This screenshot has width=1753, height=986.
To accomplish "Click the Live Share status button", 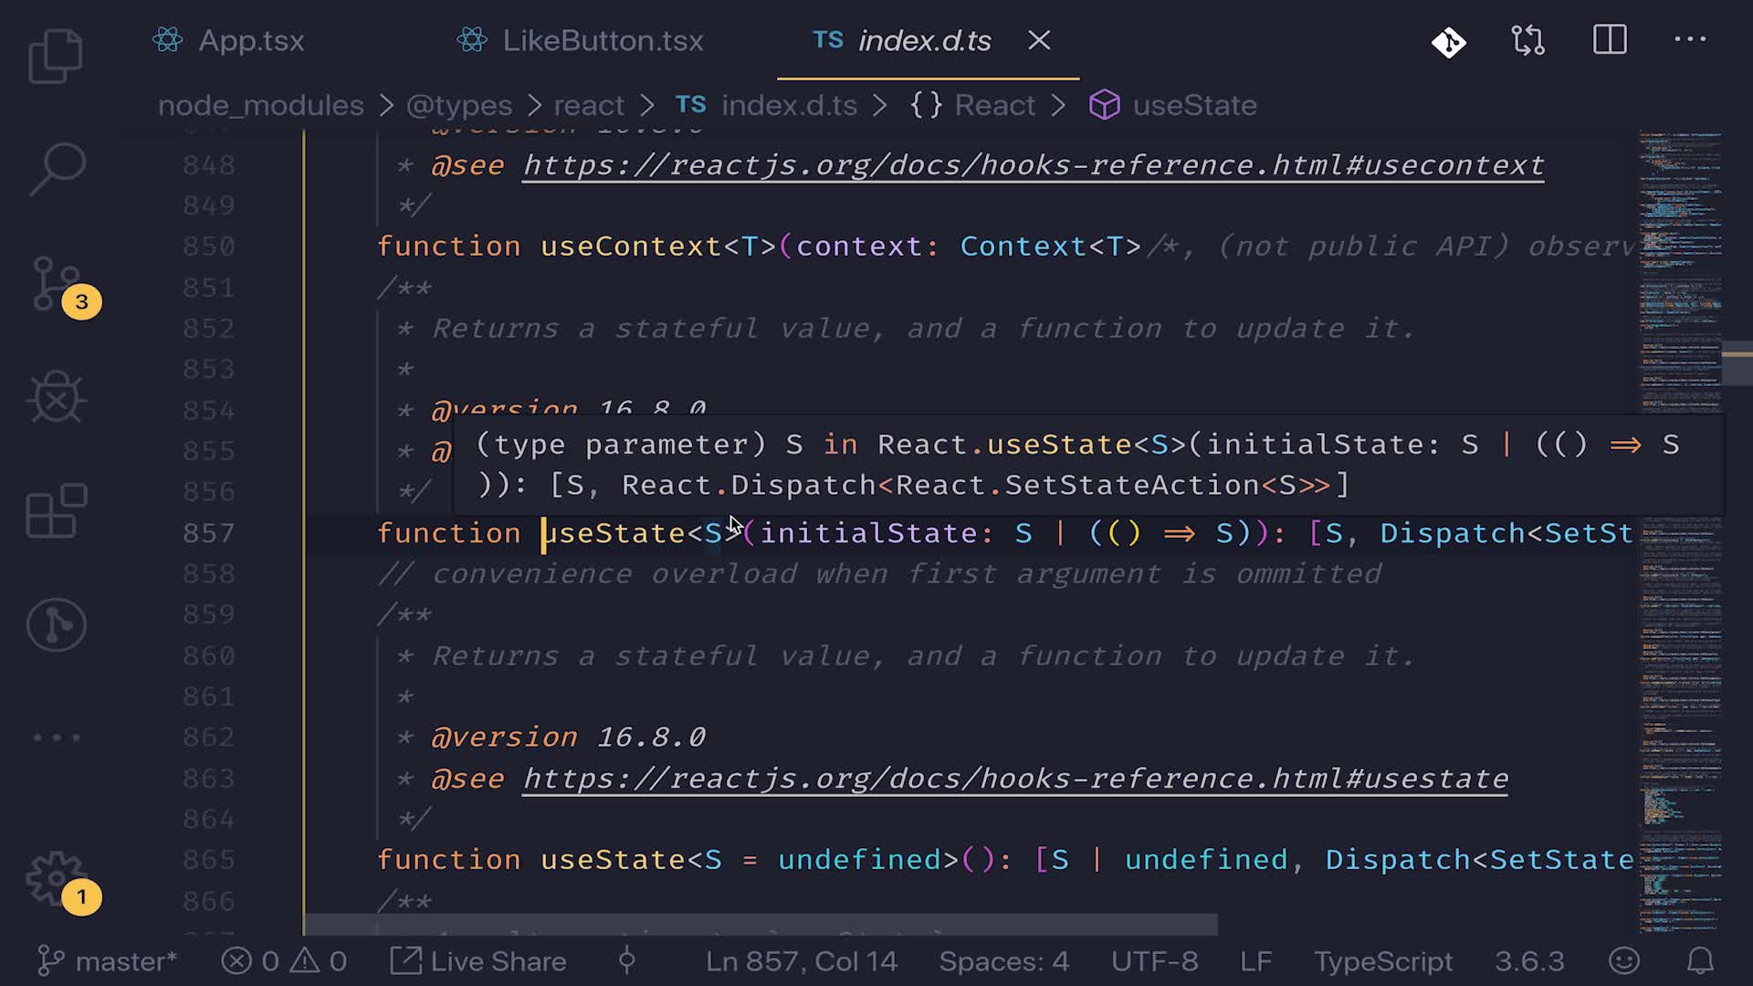I will (x=479, y=961).
